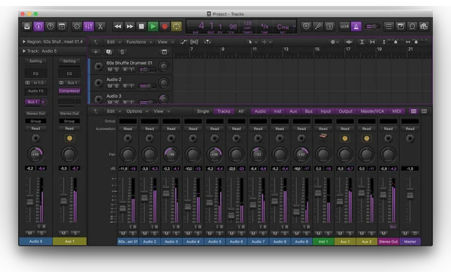Adjust the horizontal zoom slider
The height and width of the screenshot is (272, 451).
pyautogui.click(x=416, y=42)
